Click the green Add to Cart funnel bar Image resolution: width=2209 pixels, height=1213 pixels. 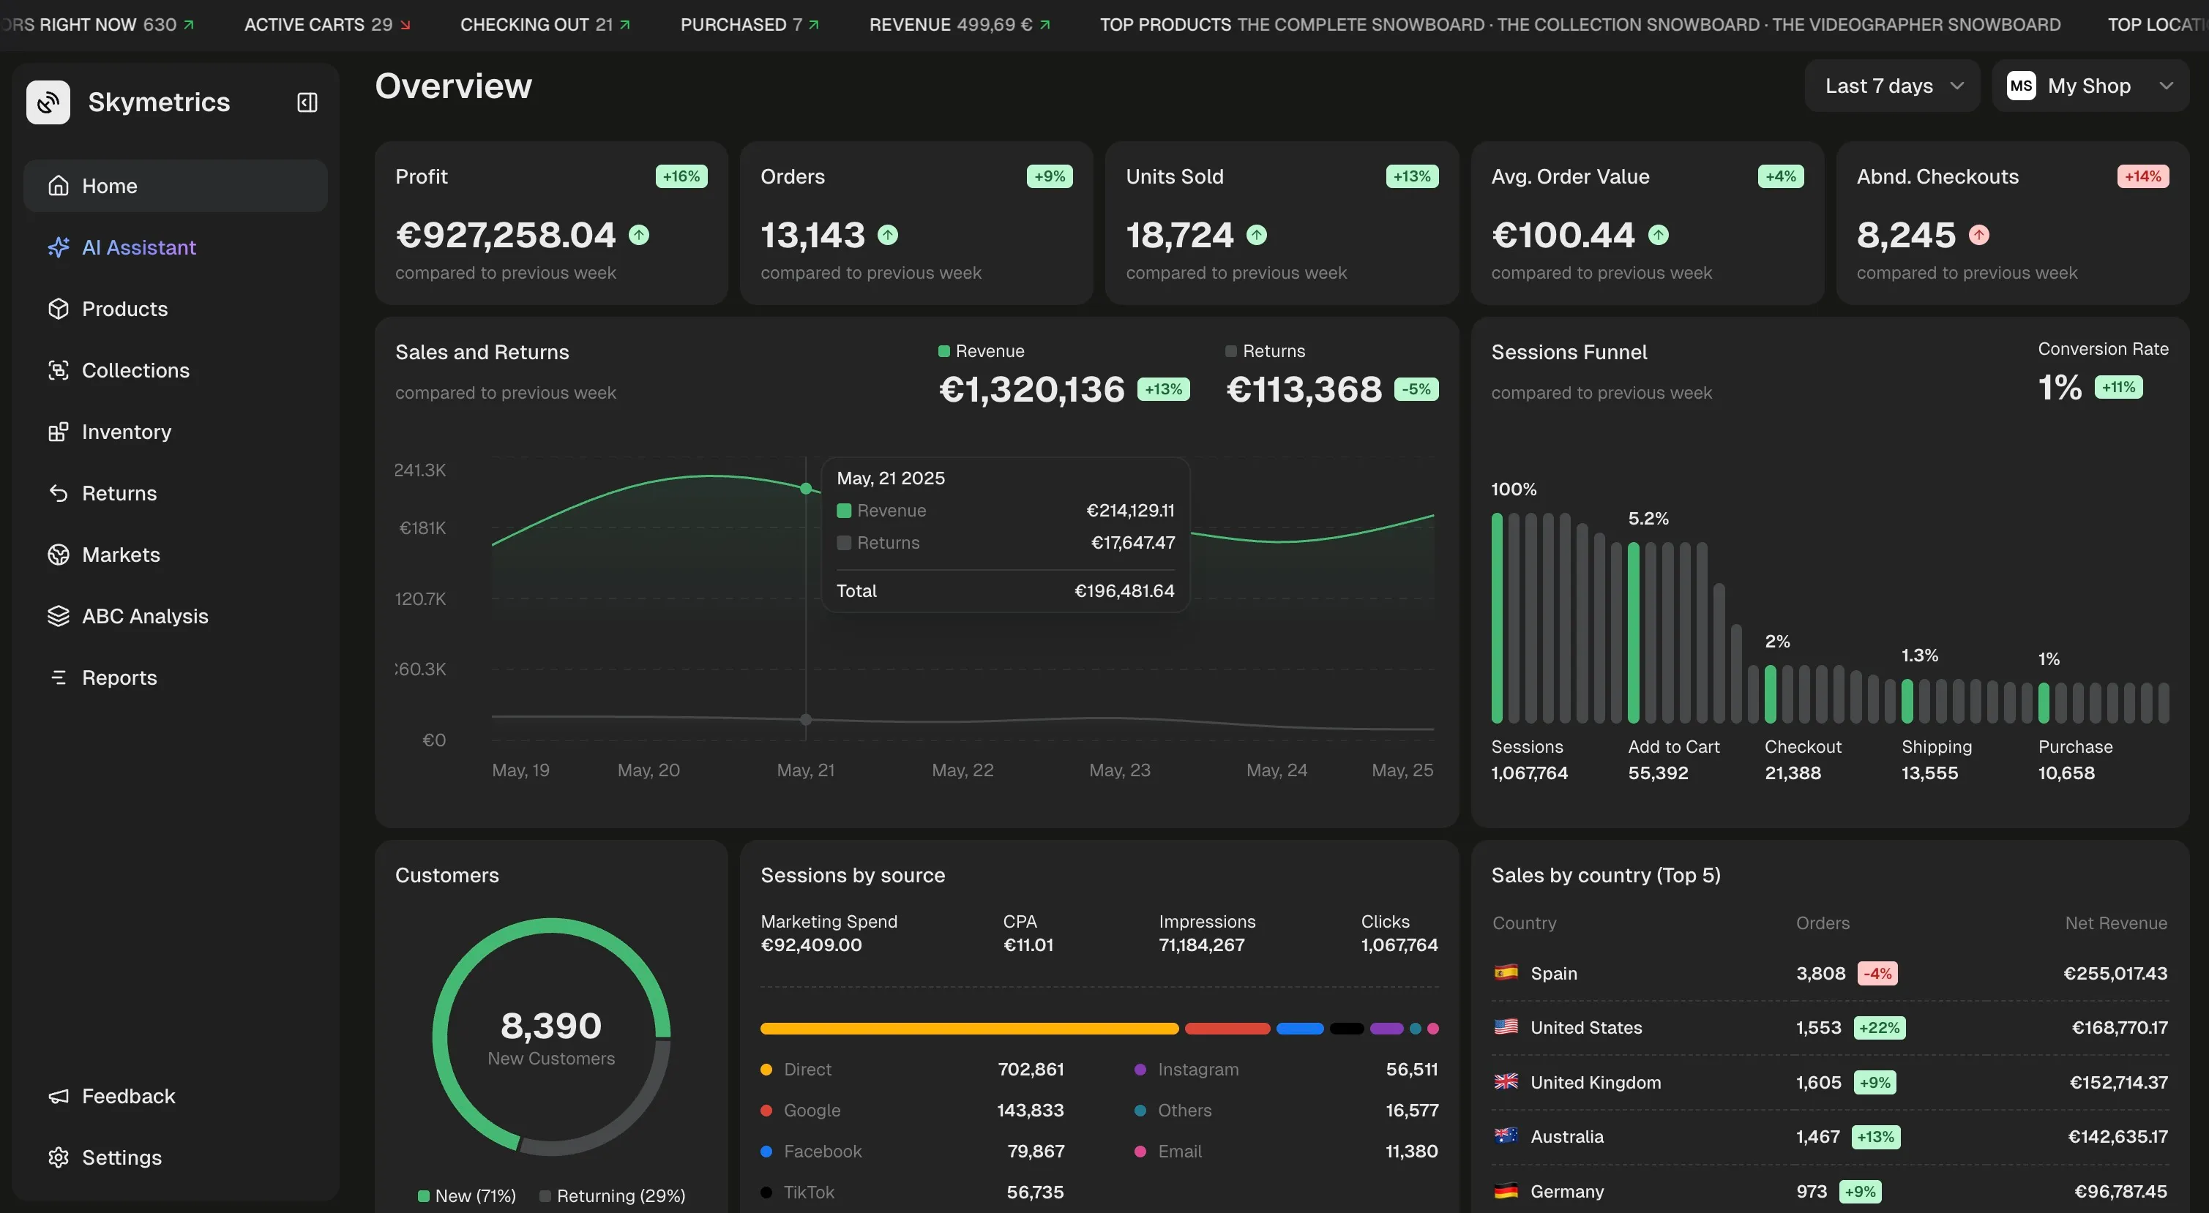(x=1633, y=633)
